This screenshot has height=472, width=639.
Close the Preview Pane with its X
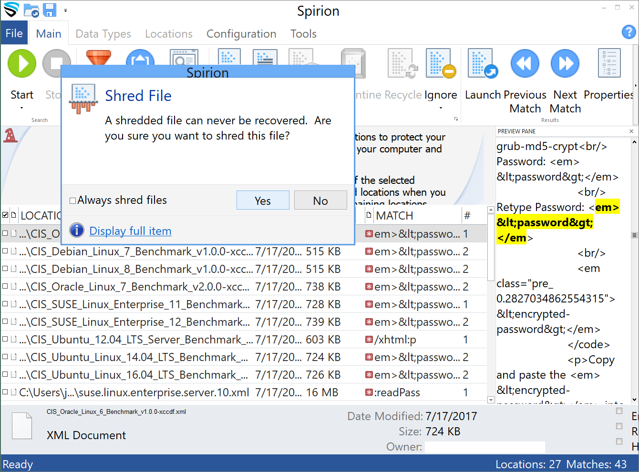point(631,131)
